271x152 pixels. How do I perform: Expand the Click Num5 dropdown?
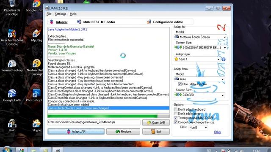pyautogui.click(x=206, y=128)
